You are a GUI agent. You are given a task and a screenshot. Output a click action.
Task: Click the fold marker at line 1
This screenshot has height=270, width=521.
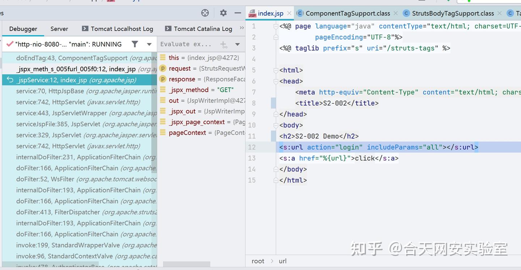[x=276, y=26]
